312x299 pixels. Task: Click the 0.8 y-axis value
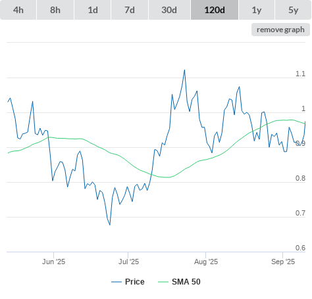click(x=300, y=178)
